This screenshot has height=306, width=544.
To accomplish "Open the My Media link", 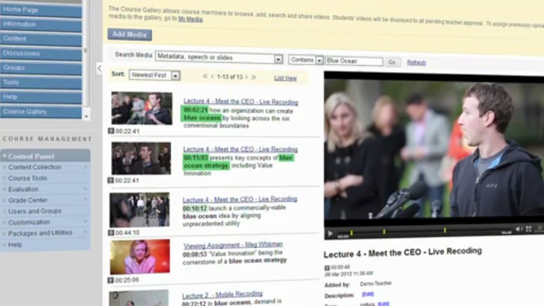I will click(190, 19).
